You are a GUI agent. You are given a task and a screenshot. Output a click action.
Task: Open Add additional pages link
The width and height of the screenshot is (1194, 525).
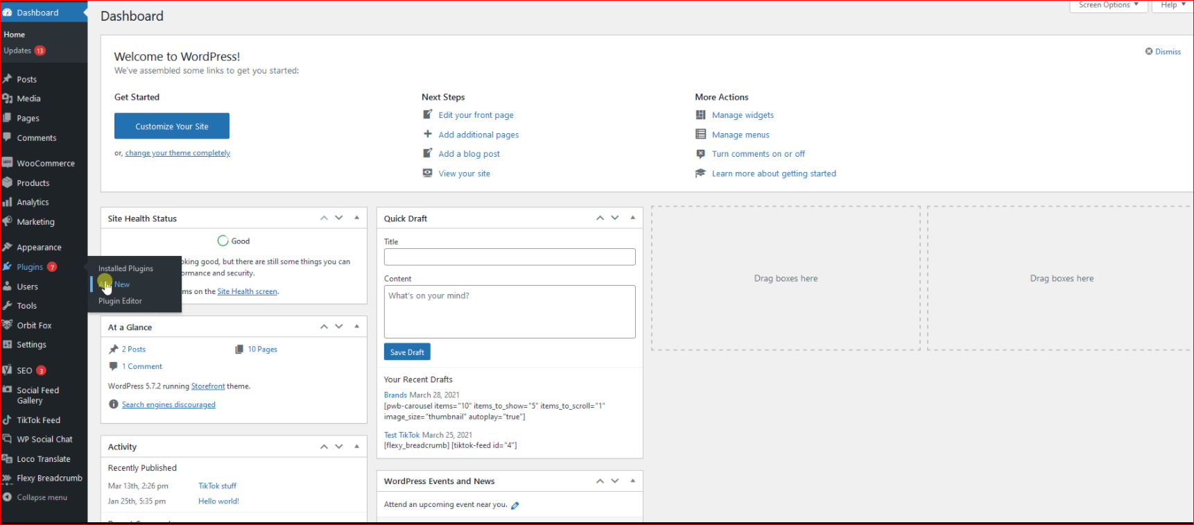[x=478, y=135]
